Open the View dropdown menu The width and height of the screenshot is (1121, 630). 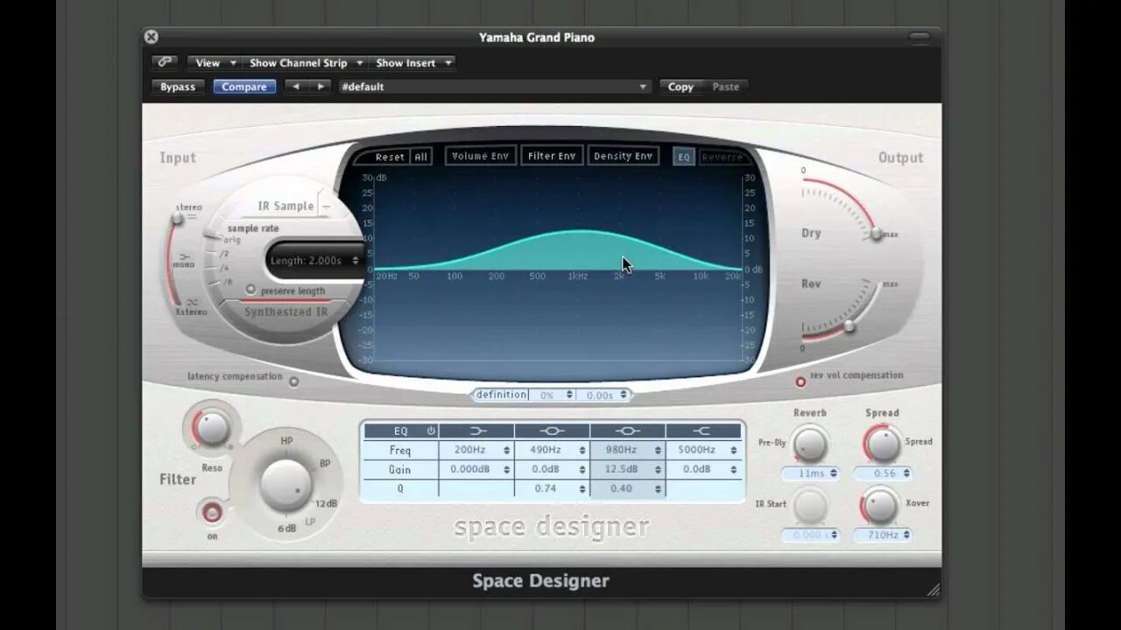click(213, 62)
